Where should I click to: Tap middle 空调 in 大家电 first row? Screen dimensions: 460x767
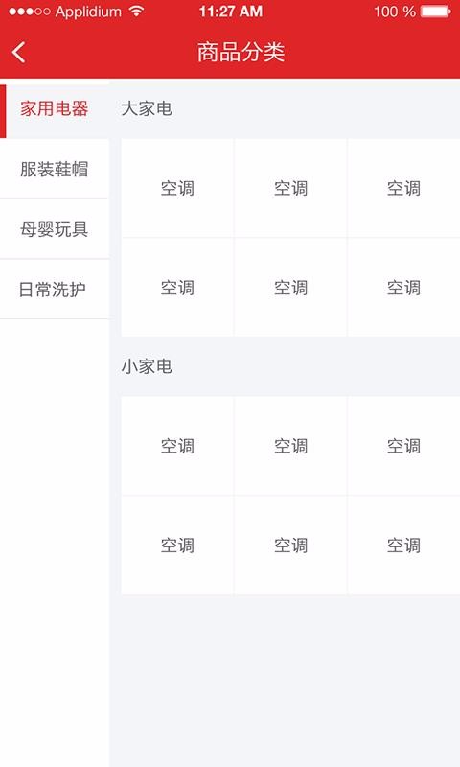coord(291,188)
